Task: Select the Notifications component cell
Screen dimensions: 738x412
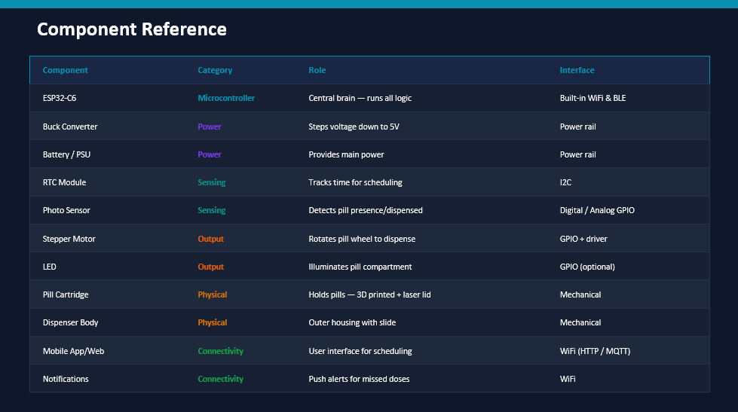Action: point(66,379)
